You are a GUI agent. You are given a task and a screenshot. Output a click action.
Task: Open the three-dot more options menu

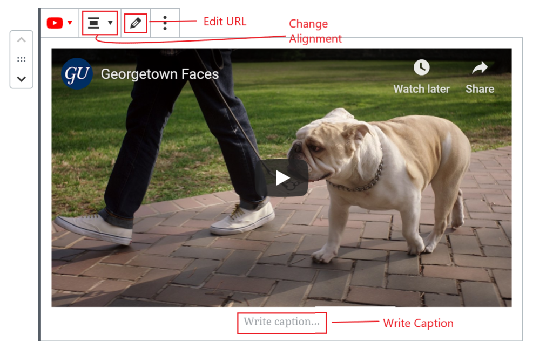165,23
